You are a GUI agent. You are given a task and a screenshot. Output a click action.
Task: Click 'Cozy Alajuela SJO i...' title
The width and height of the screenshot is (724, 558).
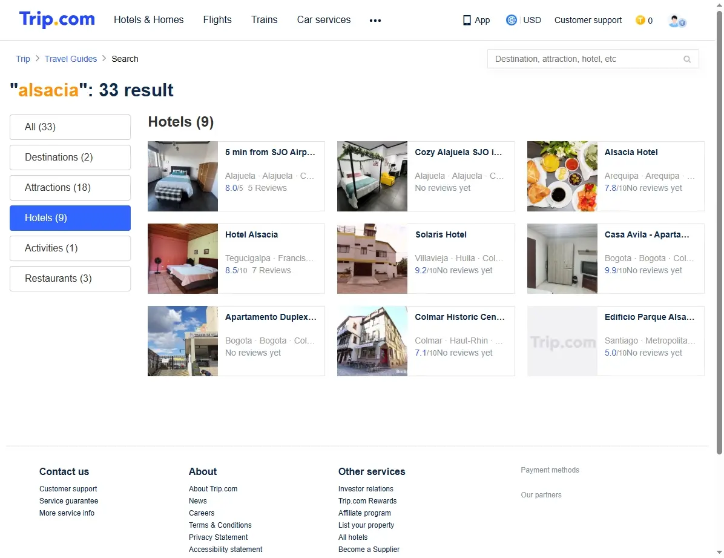pyautogui.click(x=458, y=152)
